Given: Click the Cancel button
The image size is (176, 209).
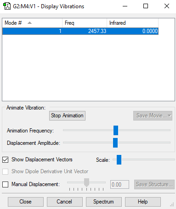Looking at the screenshot, I should click(x=65, y=202).
